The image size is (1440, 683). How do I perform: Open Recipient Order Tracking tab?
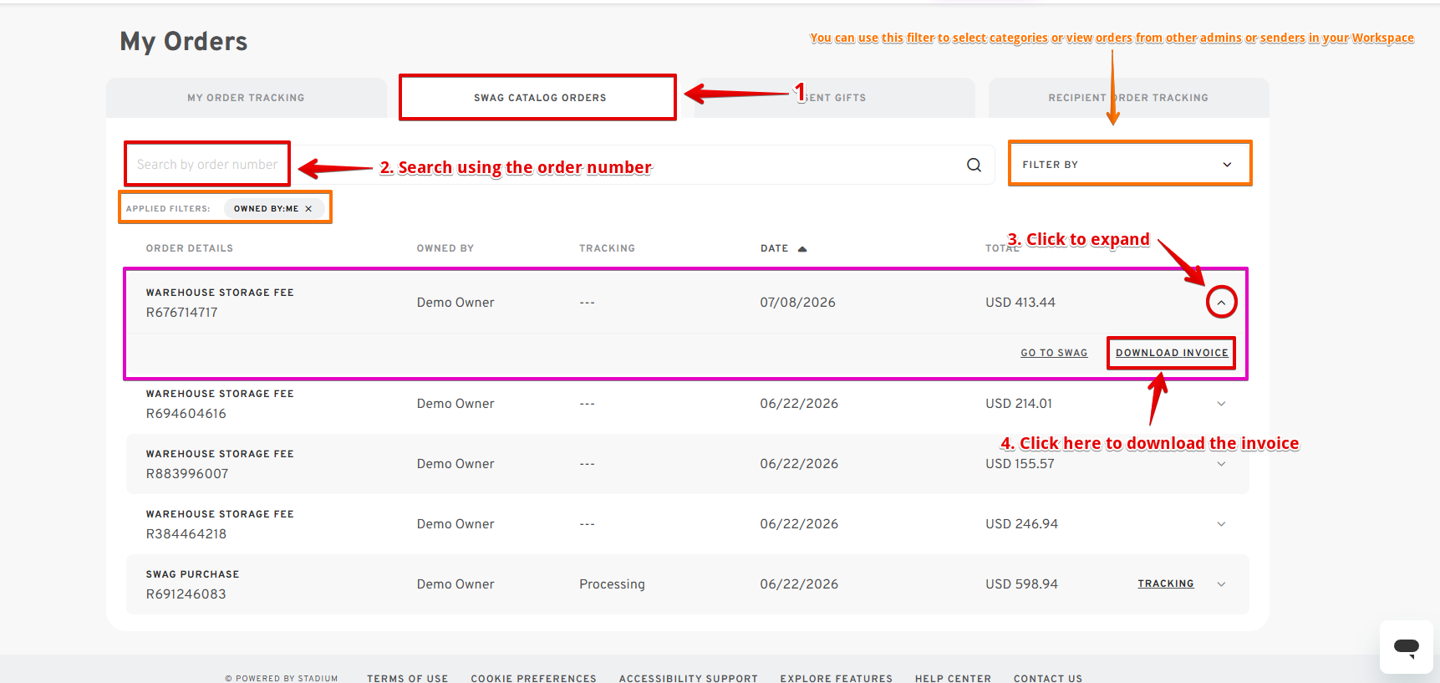(1128, 98)
